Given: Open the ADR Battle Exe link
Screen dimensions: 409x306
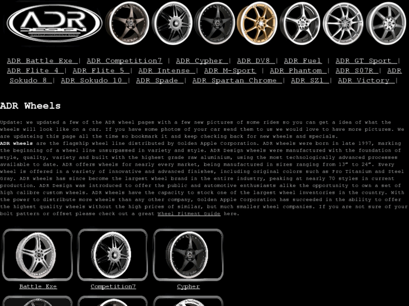Looking at the screenshot, I should (42, 61).
